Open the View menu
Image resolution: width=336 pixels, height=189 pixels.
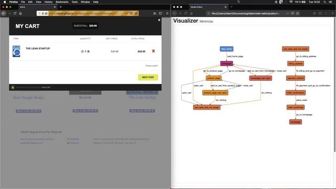pyautogui.click(x=38, y=2)
